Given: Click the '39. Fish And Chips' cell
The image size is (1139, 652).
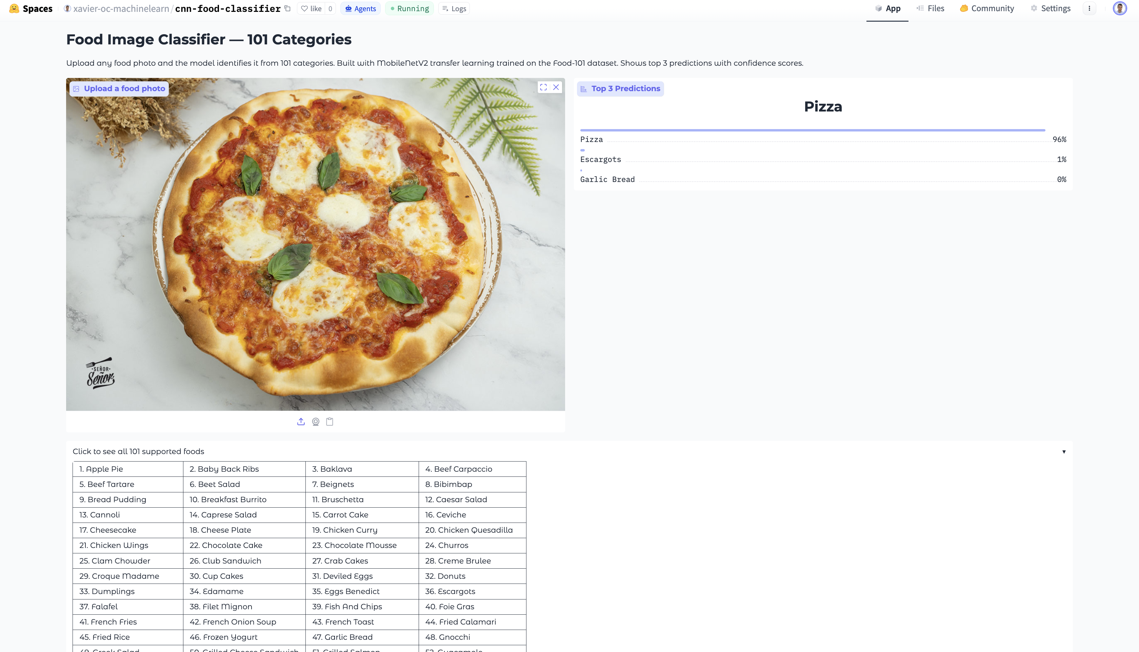Looking at the screenshot, I should point(362,606).
